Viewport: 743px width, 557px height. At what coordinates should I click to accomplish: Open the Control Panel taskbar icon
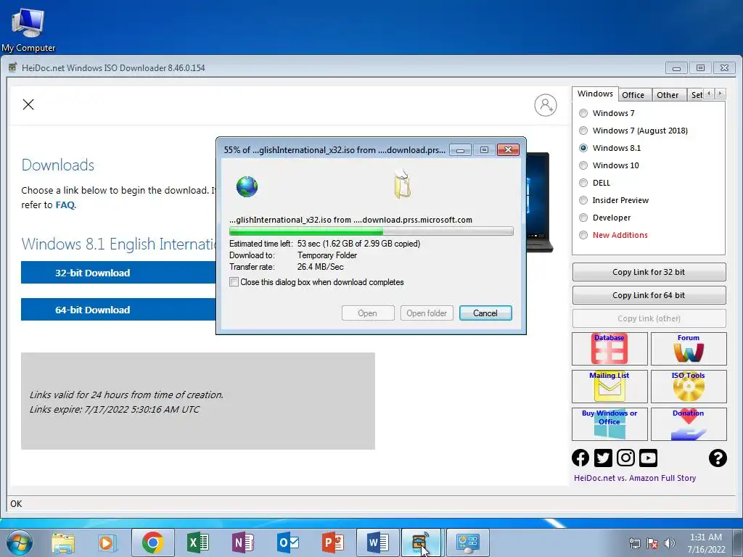pyautogui.click(x=468, y=542)
